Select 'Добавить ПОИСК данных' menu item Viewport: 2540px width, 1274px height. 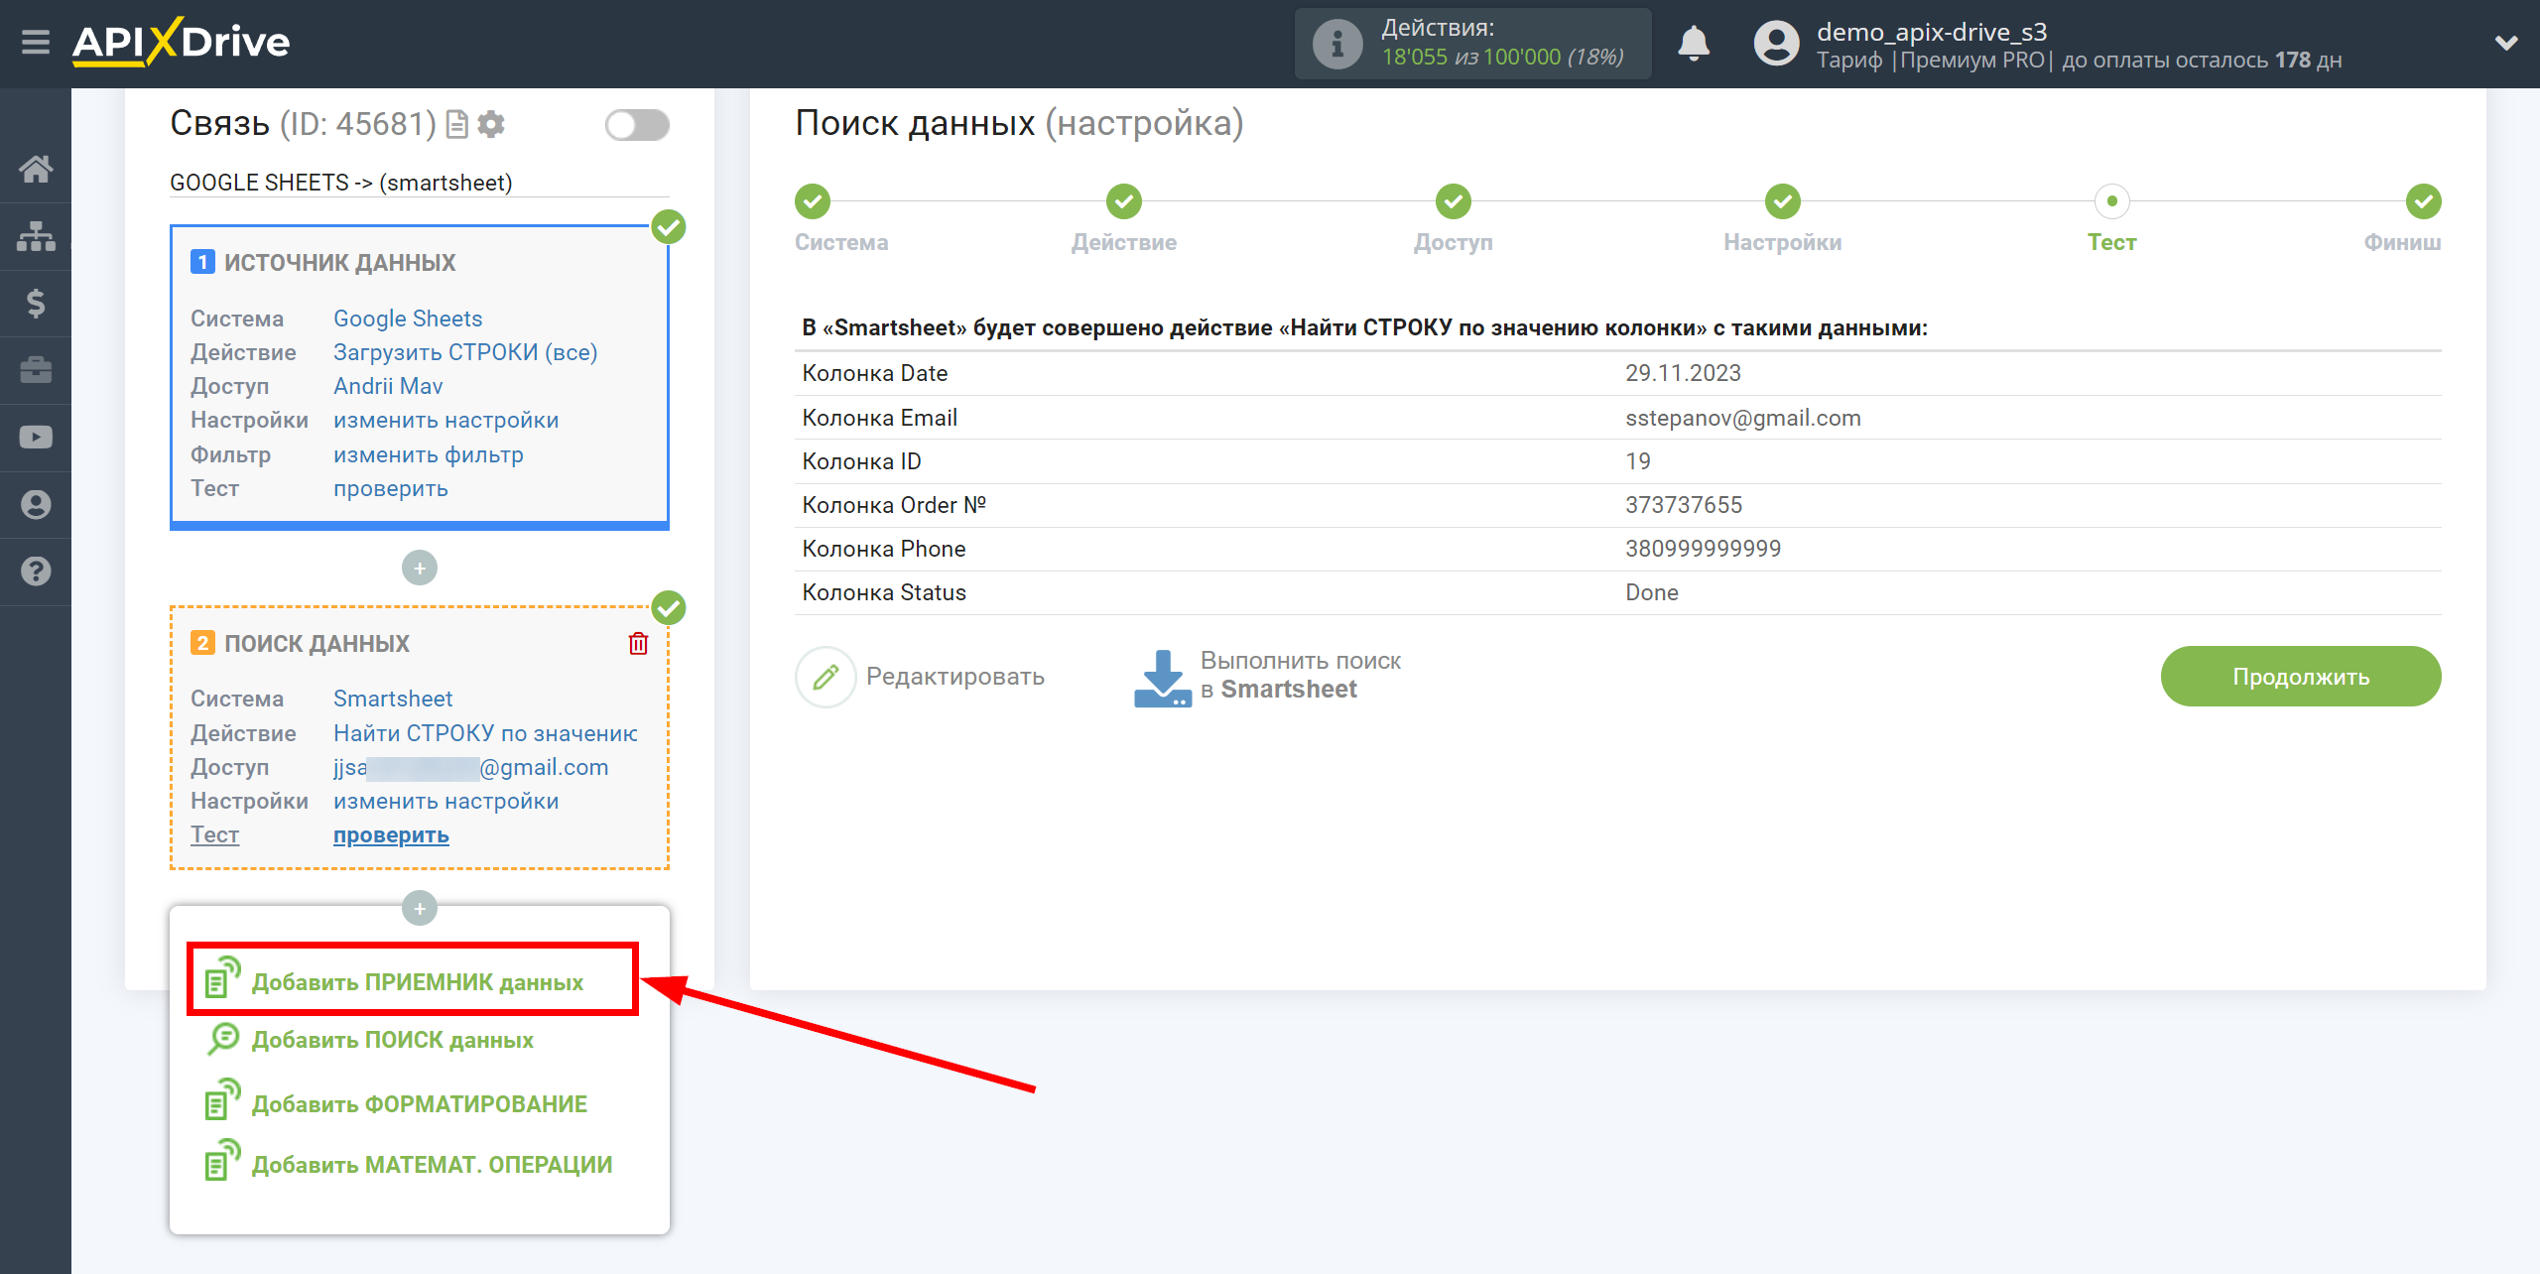(370, 1040)
